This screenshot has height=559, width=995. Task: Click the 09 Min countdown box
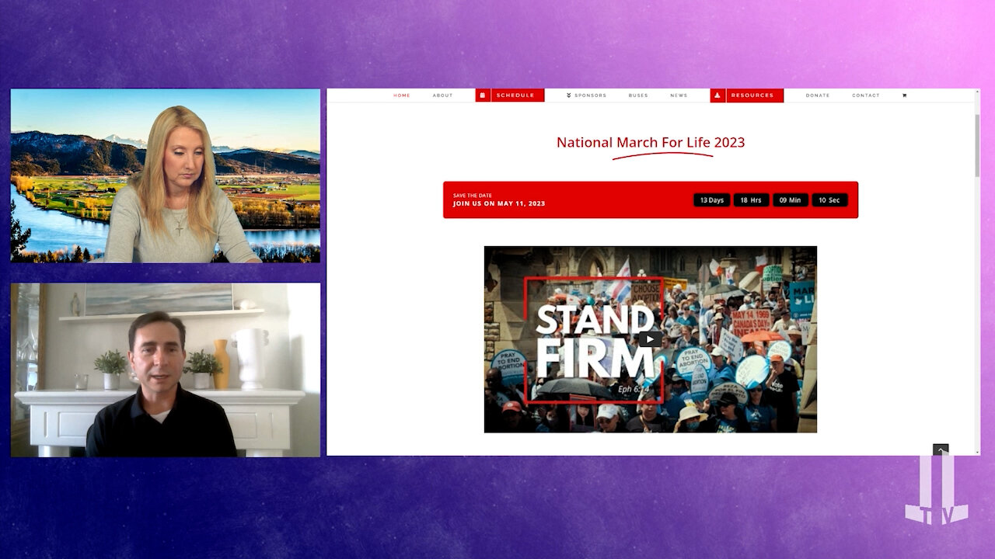pyautogui.click(x=791, y=200)
